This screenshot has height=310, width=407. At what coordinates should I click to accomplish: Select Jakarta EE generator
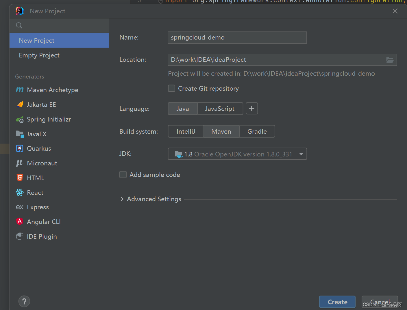(59, 104)
